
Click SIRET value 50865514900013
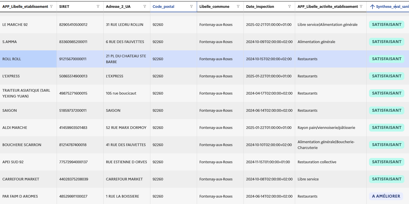(x=73, y=76)
